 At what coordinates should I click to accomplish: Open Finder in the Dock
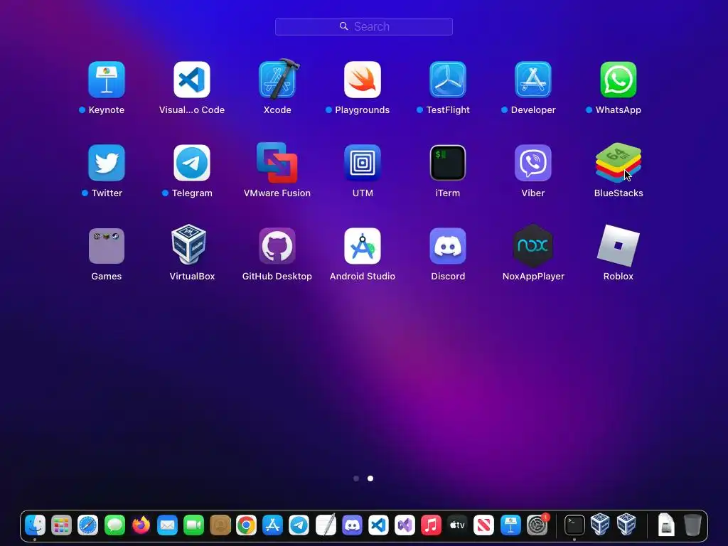tap(35, 525)
